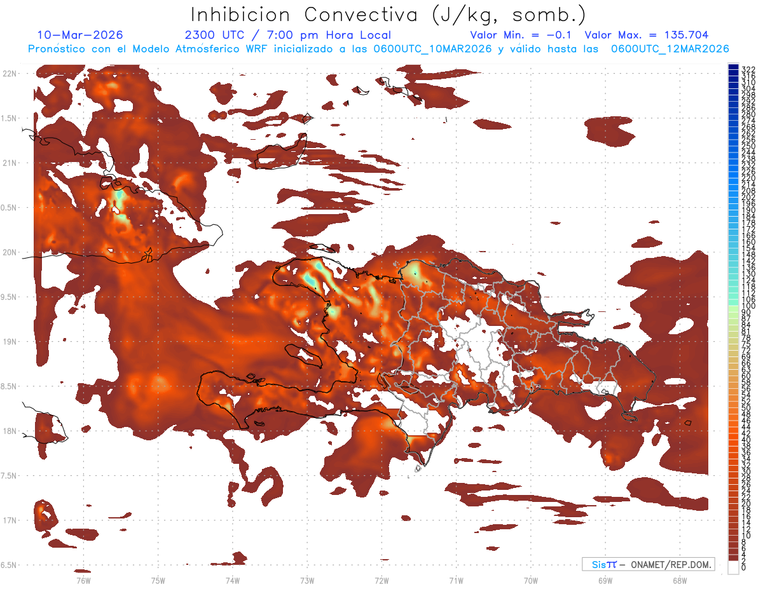Click the "130" value on the color scale
The height and width of the screenshot is (589, 763).
[x=748, y=274]
